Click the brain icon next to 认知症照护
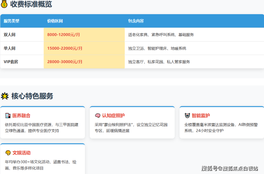The image size is (264, 174). click(97, 116)
